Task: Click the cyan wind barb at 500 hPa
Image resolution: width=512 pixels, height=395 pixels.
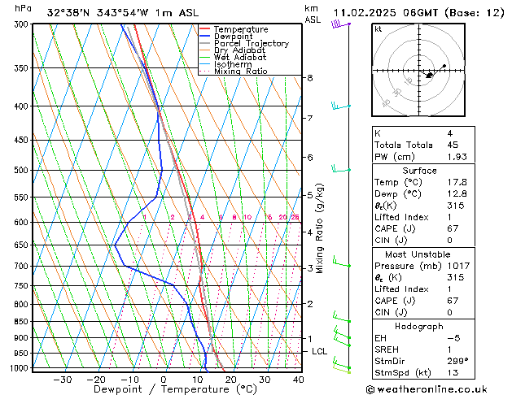Action: click(x=339, y=169)
